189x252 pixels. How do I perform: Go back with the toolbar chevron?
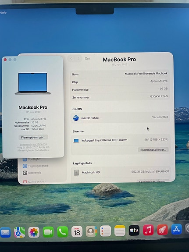[71, 58]
